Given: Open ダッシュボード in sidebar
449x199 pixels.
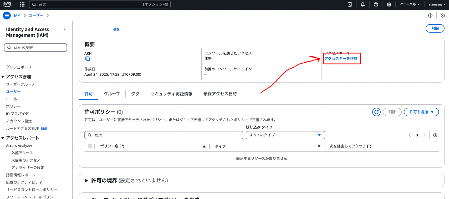Looking at the screenshot, I should click(x=19, y=67).
